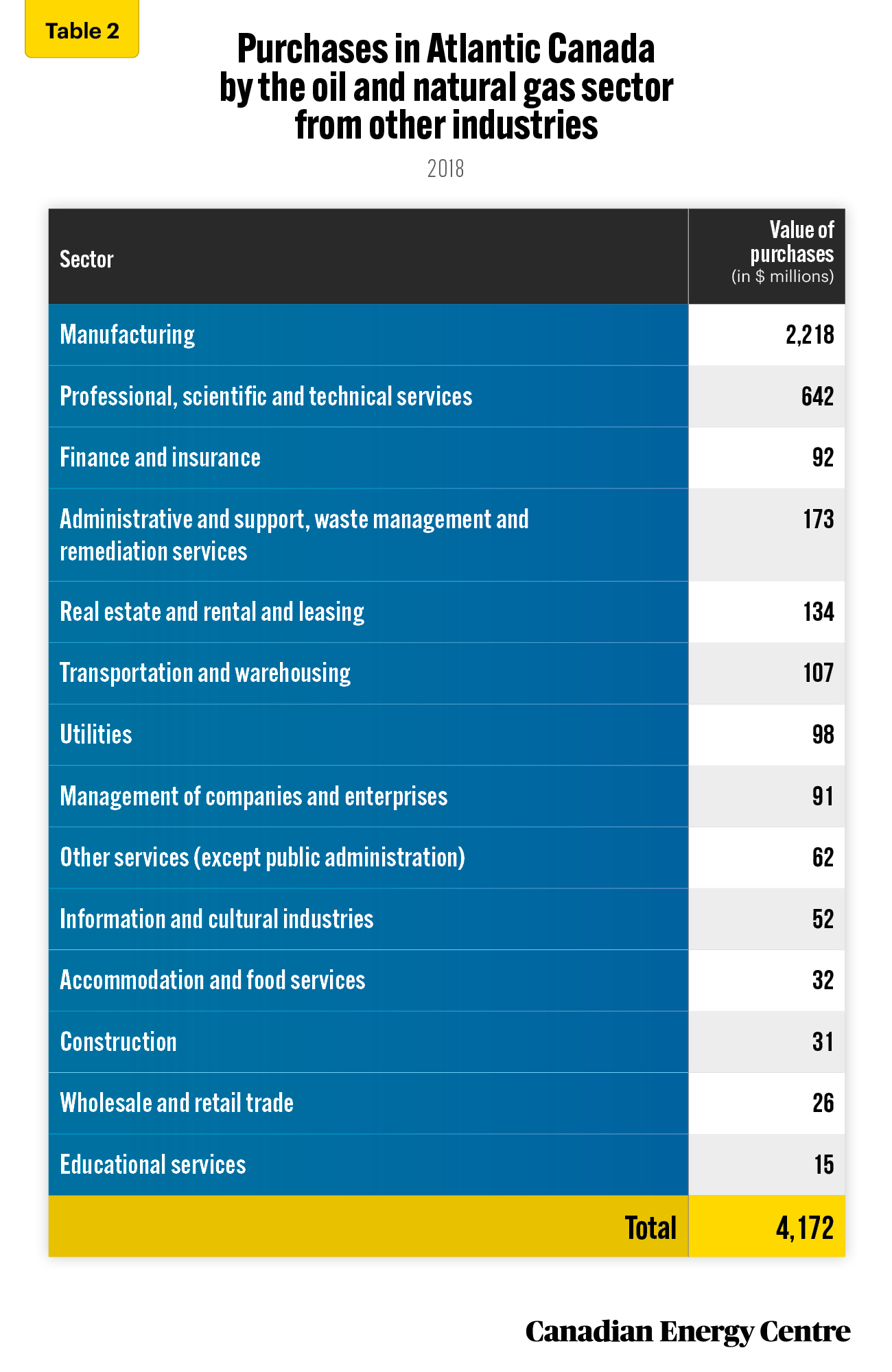
Task: Select the Information and cultural industries row
Action: [447, 919]
